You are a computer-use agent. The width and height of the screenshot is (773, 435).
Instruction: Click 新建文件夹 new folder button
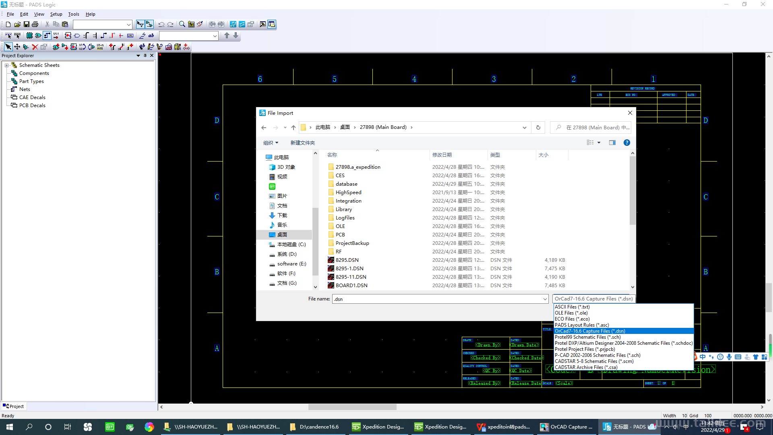[x=303, y=143]
